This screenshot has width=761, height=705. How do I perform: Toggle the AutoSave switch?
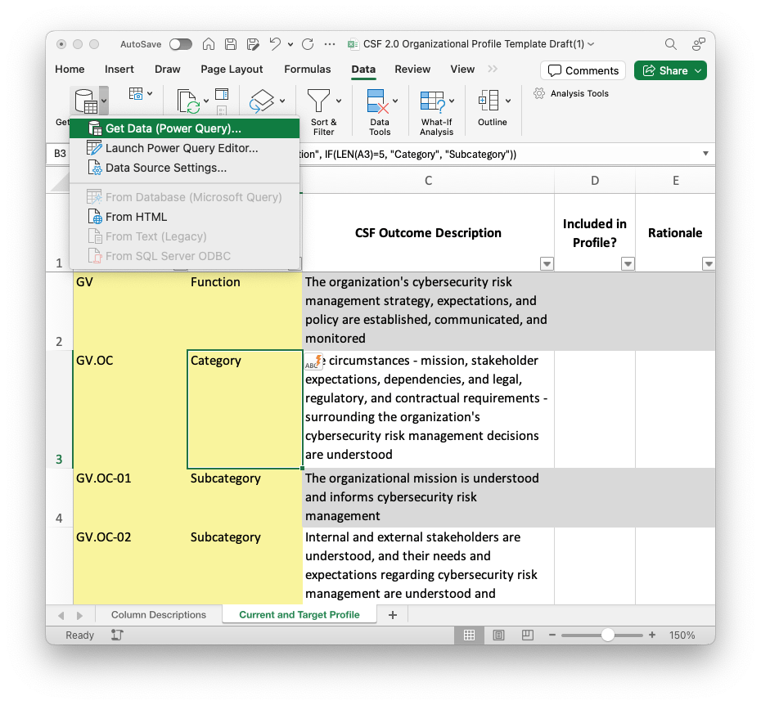181,44
